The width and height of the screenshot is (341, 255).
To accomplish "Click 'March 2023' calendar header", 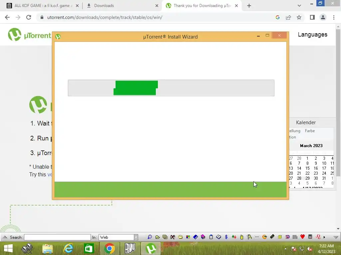I will (311, 146).
